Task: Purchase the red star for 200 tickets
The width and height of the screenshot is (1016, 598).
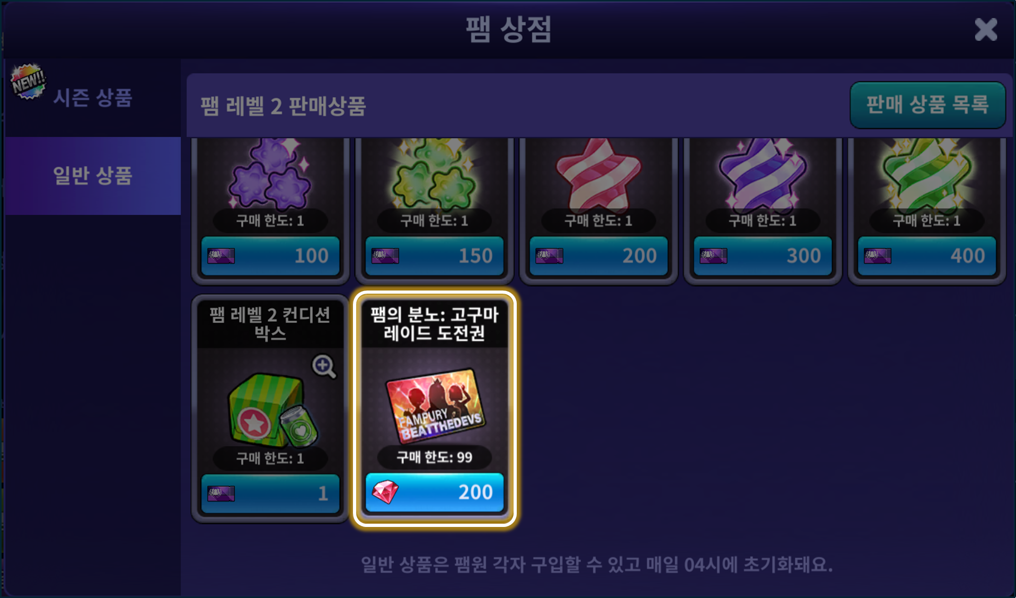Action: (x=598, y=256)
